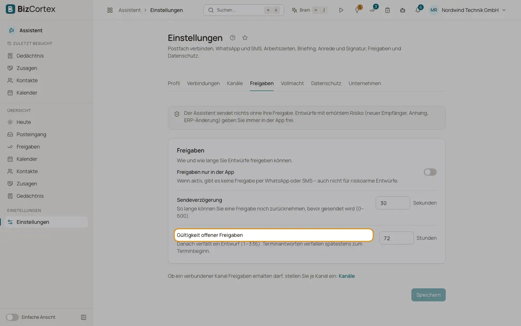The width and height of the screenshot is (521, 326).
Task: Click the Assistent heading in the sidebar
Action: 31,30
